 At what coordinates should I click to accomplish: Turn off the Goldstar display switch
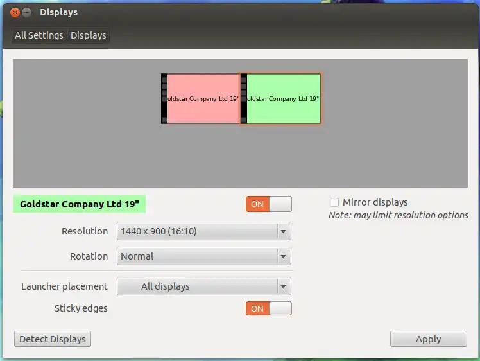pyautogui.click(x=268, y=204)
